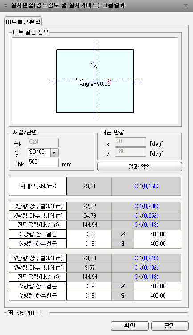Click CK(0.102) in Y방향 하부휨 row

click(146, 267)
